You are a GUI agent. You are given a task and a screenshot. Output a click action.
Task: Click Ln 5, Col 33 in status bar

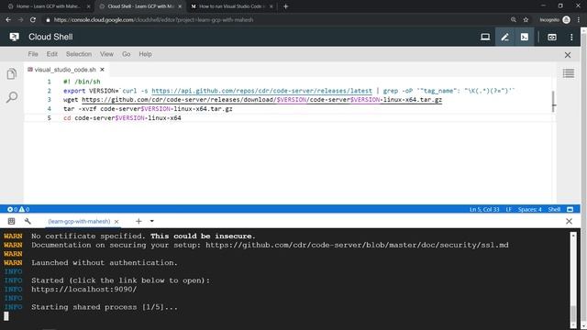coord(484,210)
